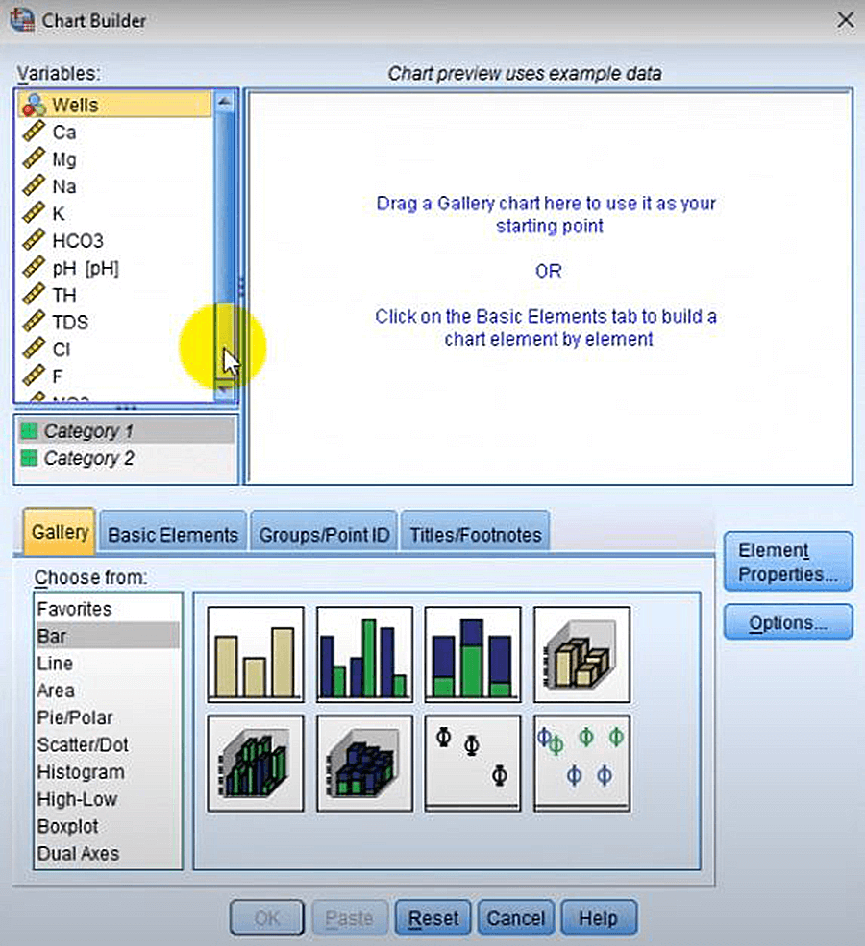Choose Histogram from the chart type list
The height and width of the screenshot is (946, 865).
click(79, 772)
